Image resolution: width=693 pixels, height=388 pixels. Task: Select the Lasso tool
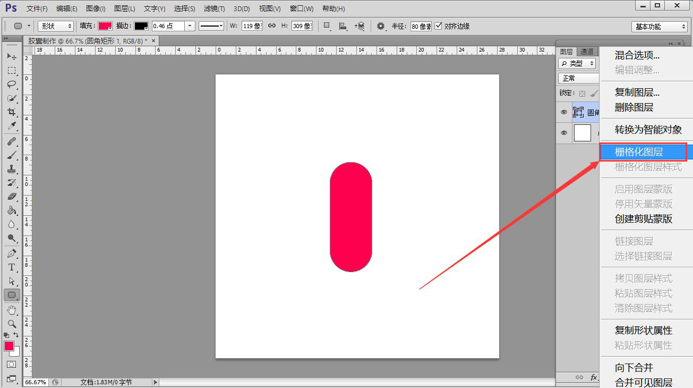[x=11, y=84]
